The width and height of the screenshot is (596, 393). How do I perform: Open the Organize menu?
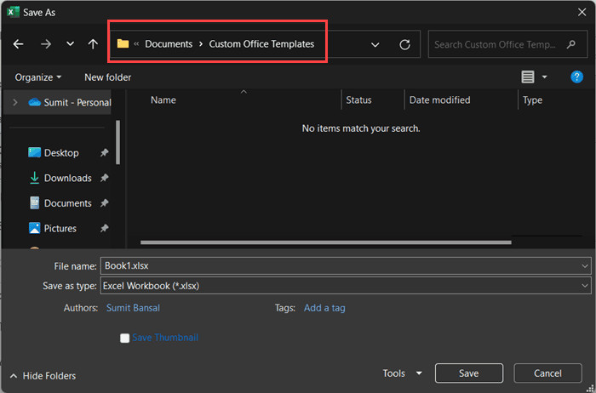coord(38,77)
